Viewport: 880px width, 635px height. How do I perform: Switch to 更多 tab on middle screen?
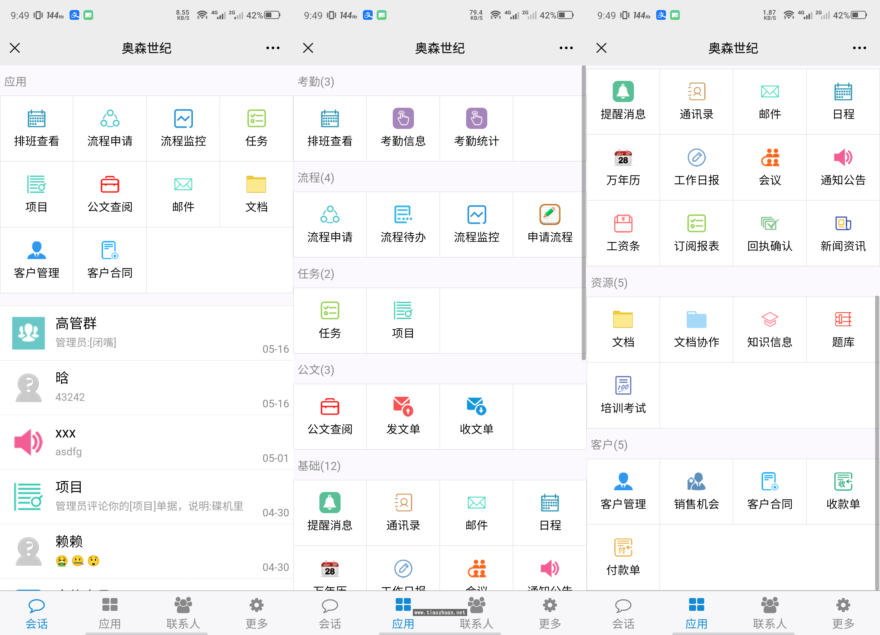tap(549, 613)
